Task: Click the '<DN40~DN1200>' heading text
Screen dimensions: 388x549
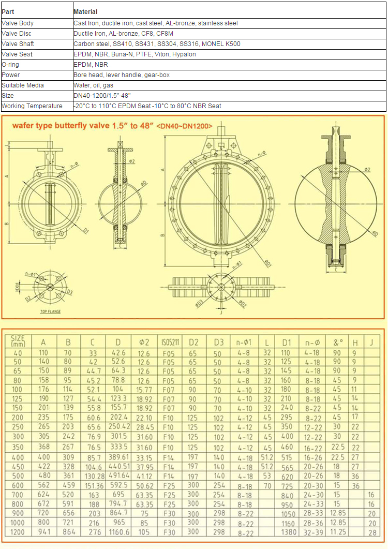Action: (184, 126)
